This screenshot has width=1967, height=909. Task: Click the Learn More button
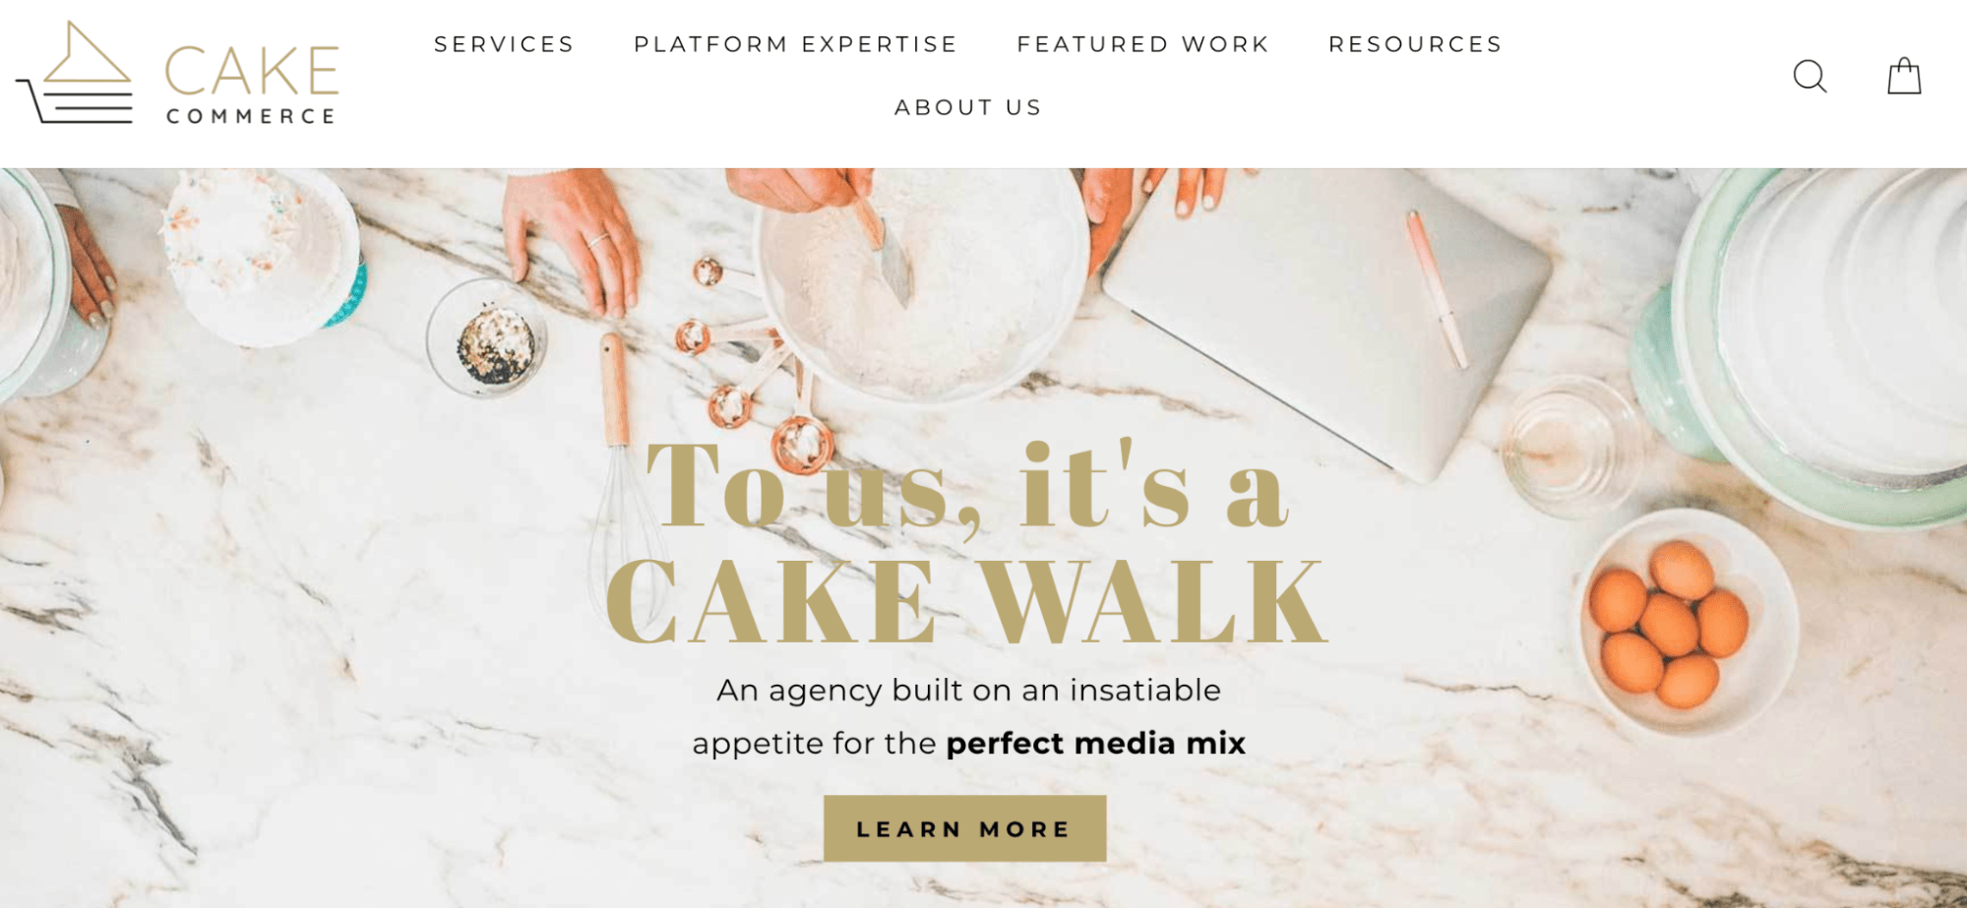click(964, 828)
